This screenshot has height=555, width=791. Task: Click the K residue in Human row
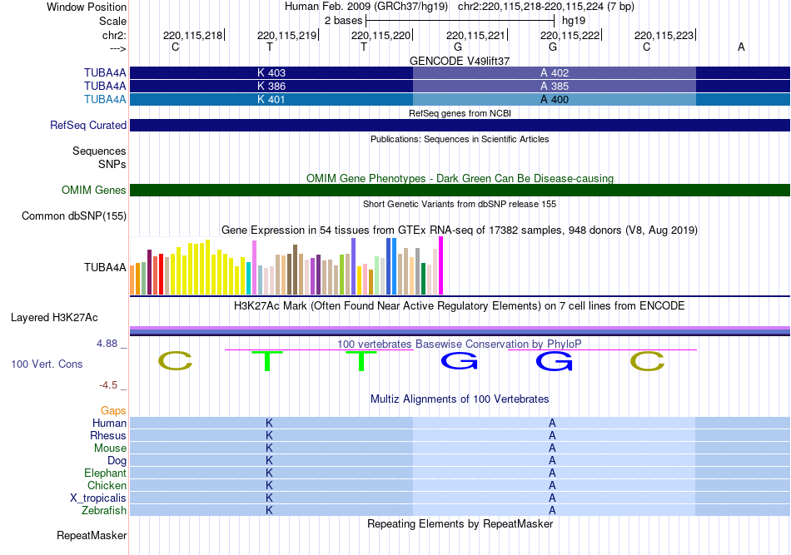269,423
